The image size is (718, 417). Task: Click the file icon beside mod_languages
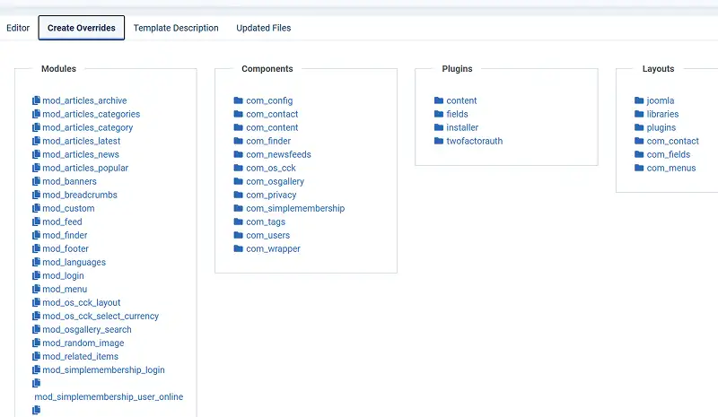[x=36, y=262]
